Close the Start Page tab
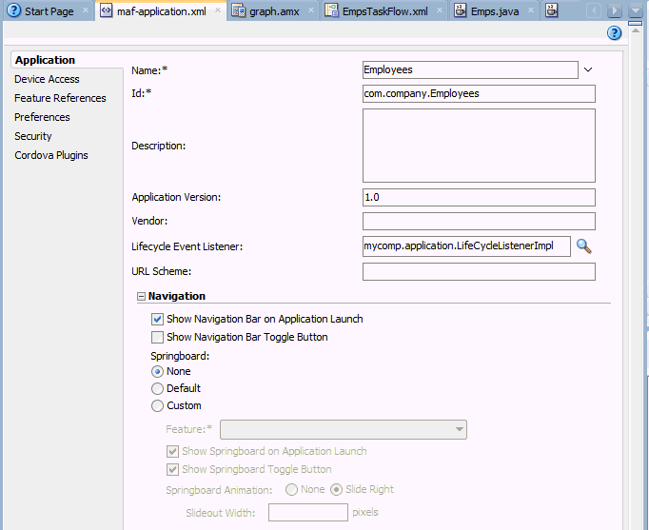649x530 pixels. point(86,10)
